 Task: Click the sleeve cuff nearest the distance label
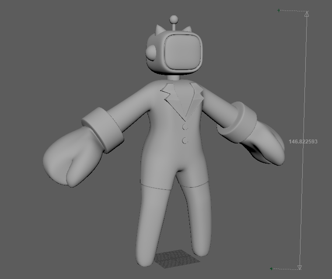click(238, 121)
